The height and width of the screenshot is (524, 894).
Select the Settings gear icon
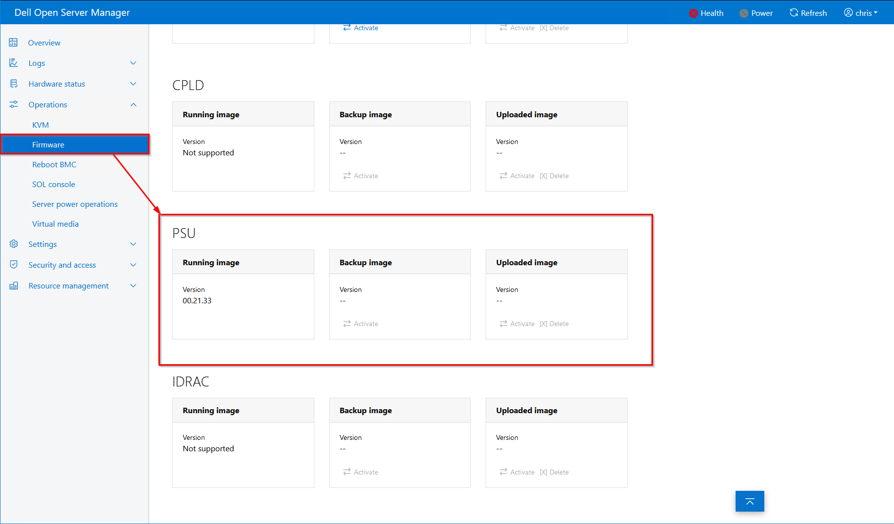tap(13, 244)
